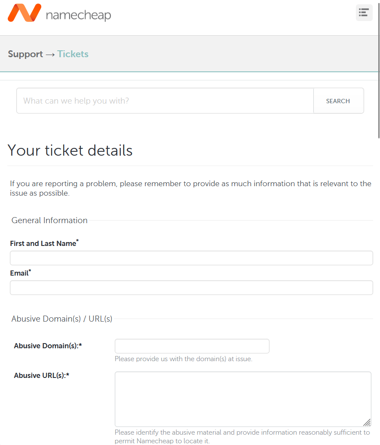Click the page vertical scrollbar
This screenshot has height=445, width=380.
point(378,69)
